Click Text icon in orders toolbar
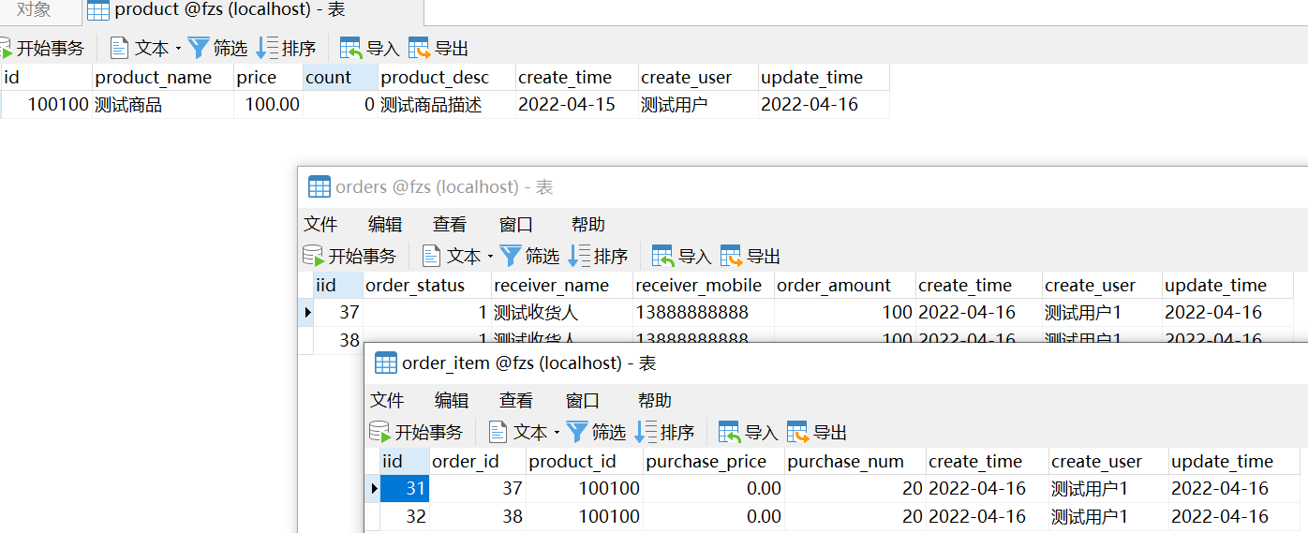The height and width of the screenshot is (533, 1308). point(431,256)
